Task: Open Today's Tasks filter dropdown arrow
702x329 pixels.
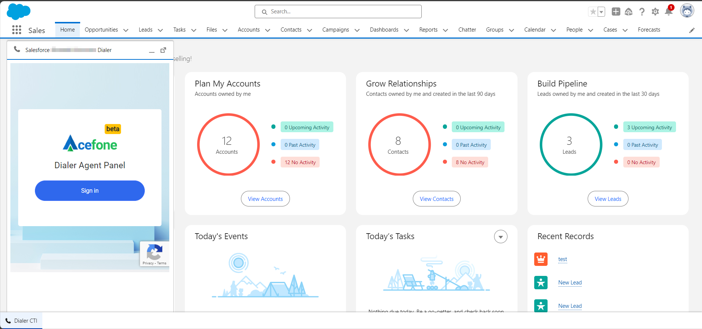Action: click(501, 237)
